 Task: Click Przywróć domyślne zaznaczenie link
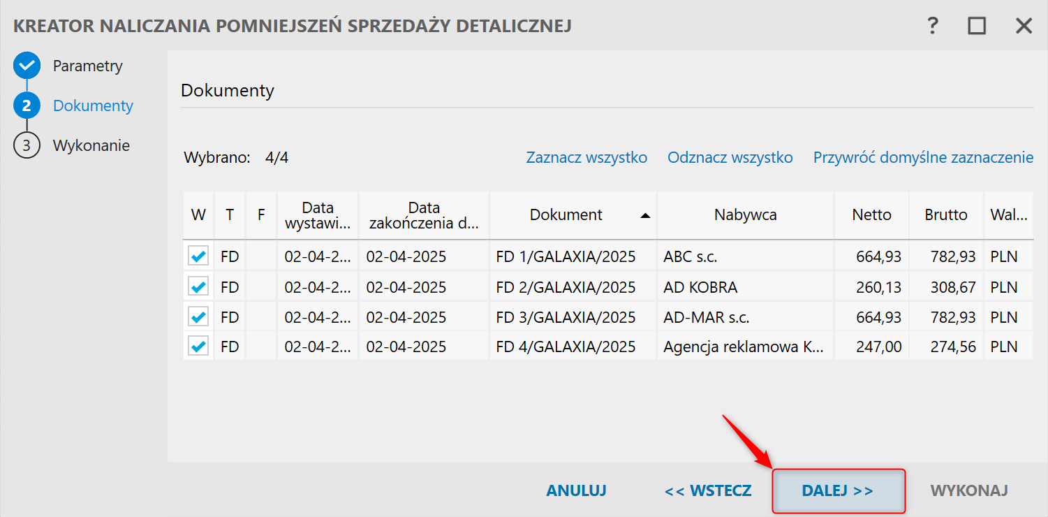[923, 157]
